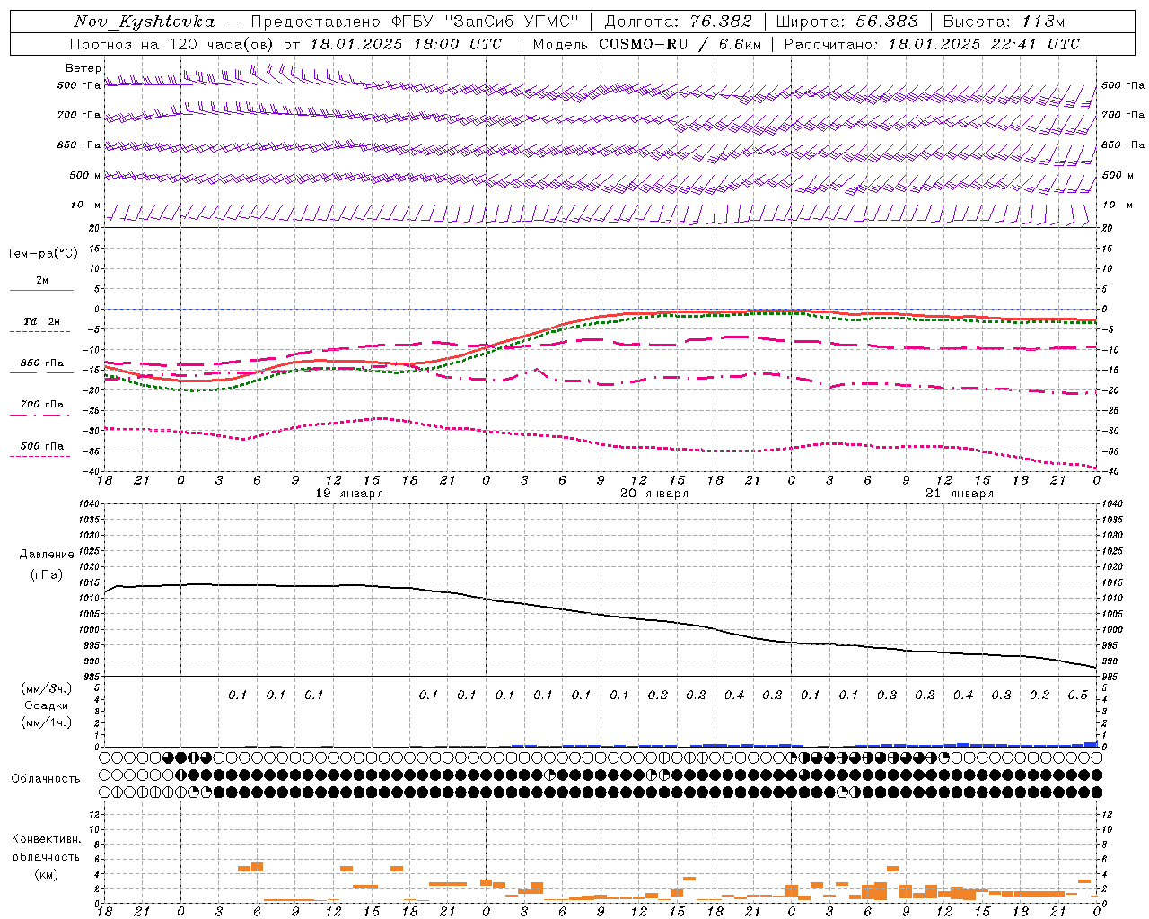Click the 'Конвективн.' convective cloud label

pos(47,839)
